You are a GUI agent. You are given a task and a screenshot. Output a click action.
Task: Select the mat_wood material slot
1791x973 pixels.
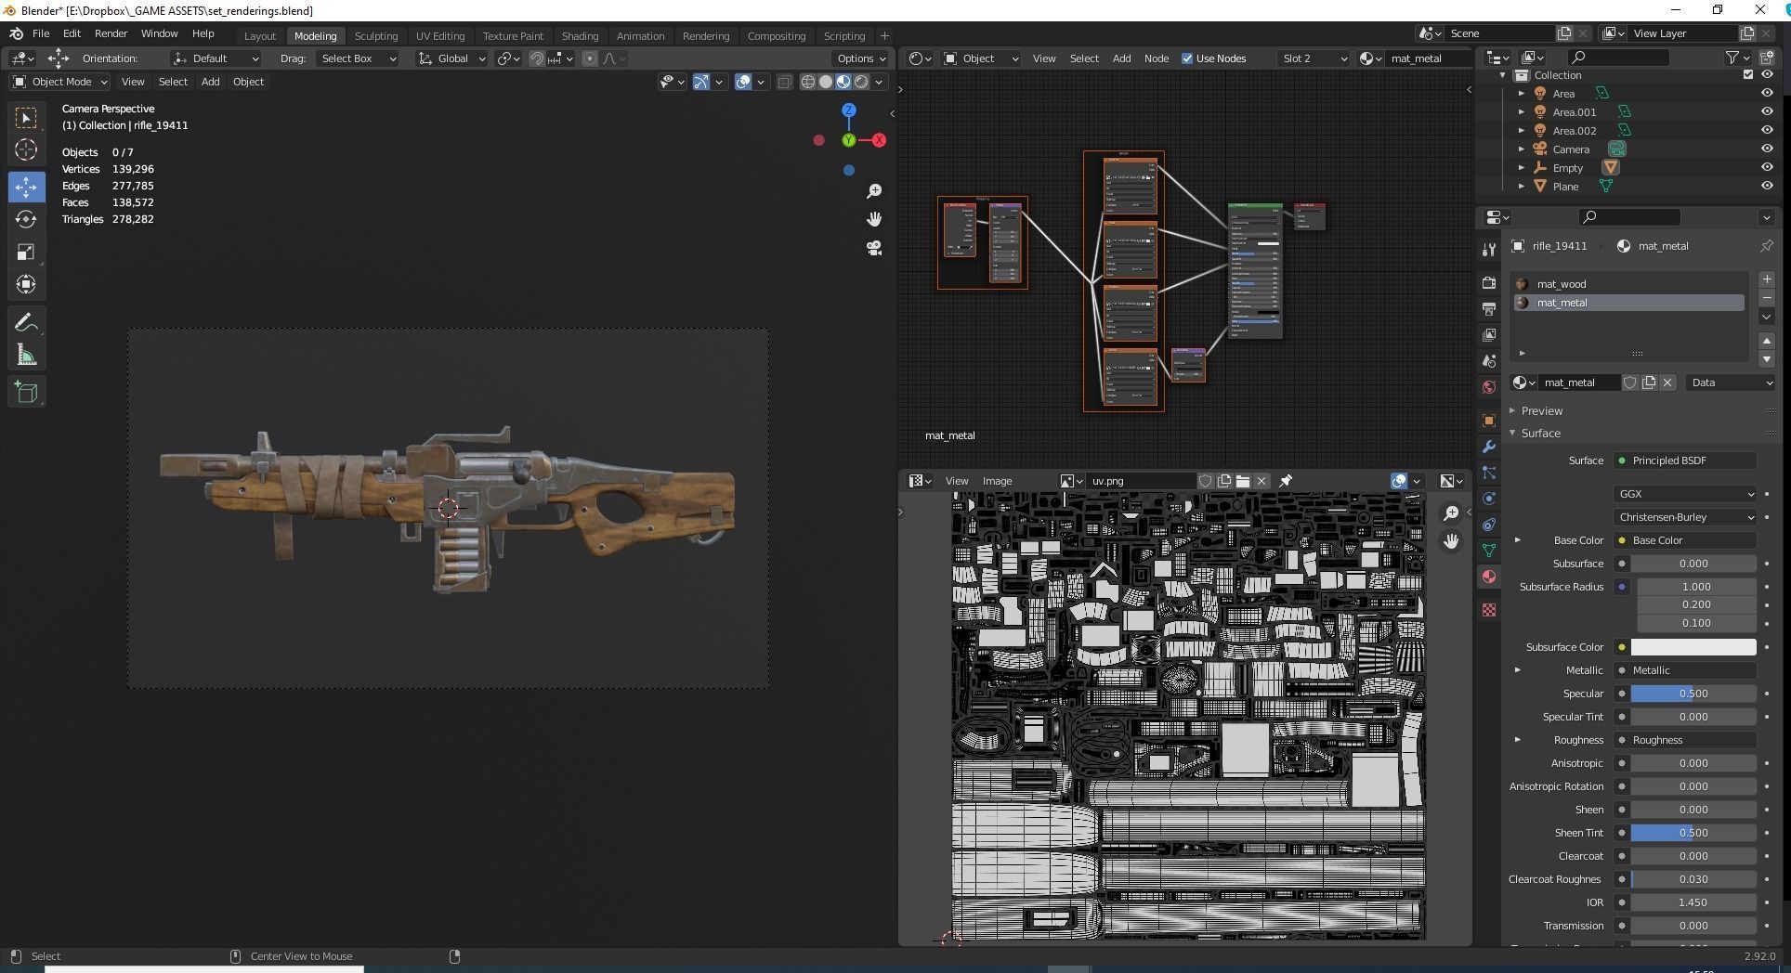click(x=1629, y=284)
